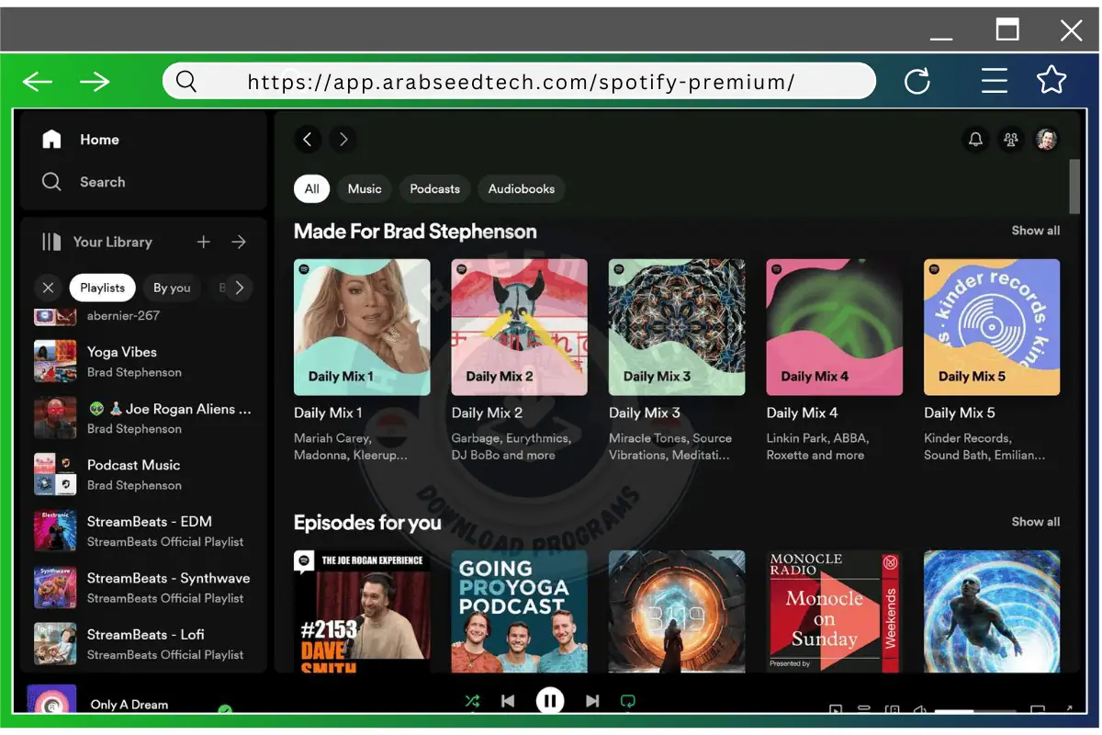Screen dimensions: 1102x735
Task: Create playlist with the plus icon
Action: 204,242
